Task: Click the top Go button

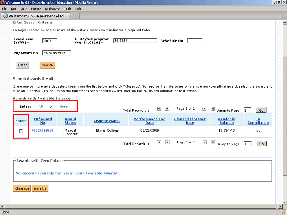Action: tap(261, 110)
